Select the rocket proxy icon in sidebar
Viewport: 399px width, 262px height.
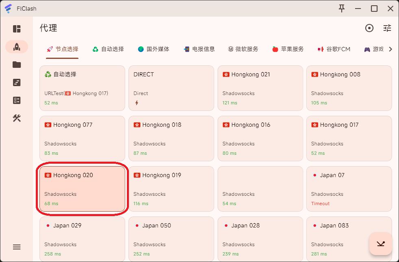tap(17, 47)
